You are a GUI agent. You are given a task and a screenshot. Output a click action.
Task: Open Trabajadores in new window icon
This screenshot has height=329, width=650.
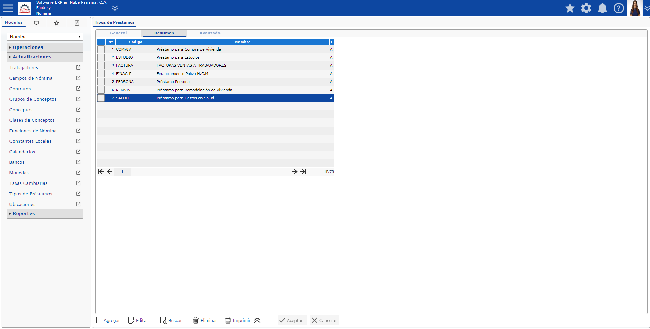pyautogui.click(x=78, y=67)
